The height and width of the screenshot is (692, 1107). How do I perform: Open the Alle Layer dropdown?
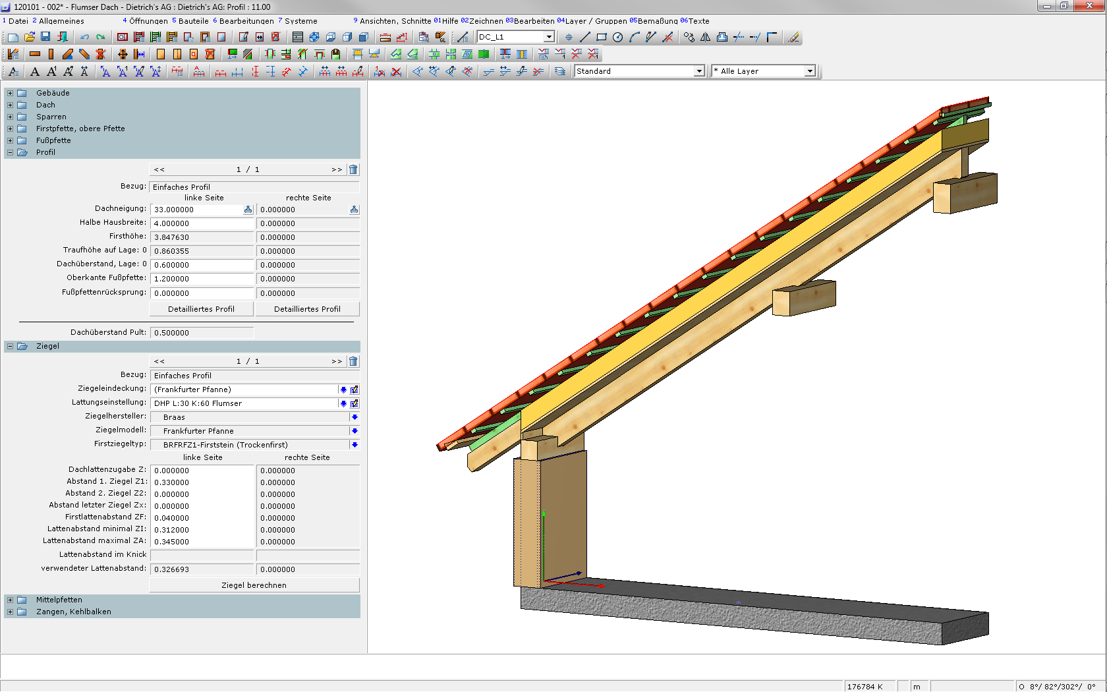(810, 71)
